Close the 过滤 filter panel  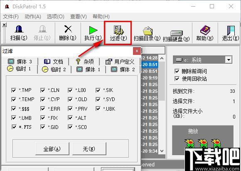click(137, 51)
